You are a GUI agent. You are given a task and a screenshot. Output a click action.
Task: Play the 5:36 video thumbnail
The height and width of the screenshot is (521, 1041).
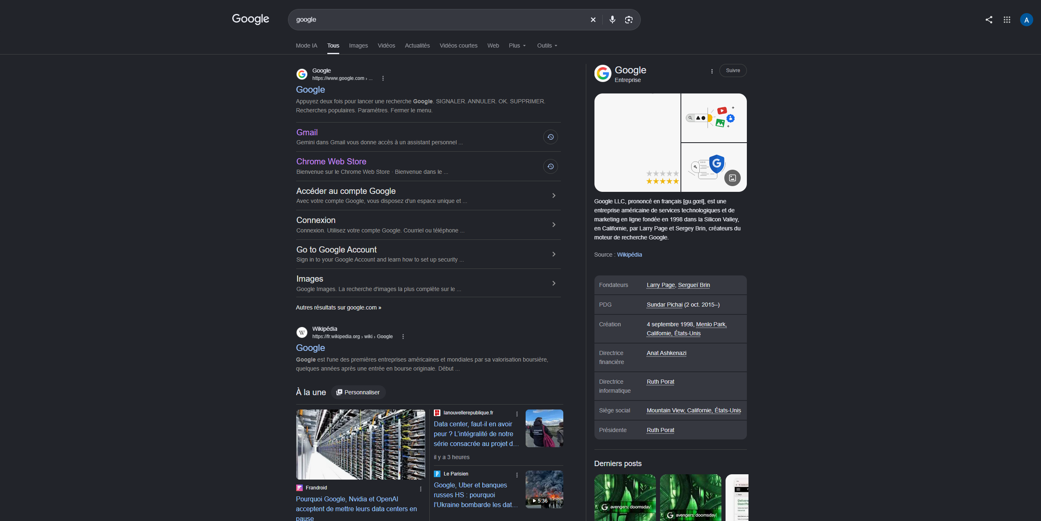point(544,489)
